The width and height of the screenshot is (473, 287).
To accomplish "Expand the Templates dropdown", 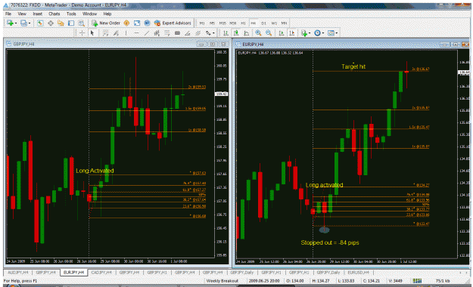I will [337, 32].
